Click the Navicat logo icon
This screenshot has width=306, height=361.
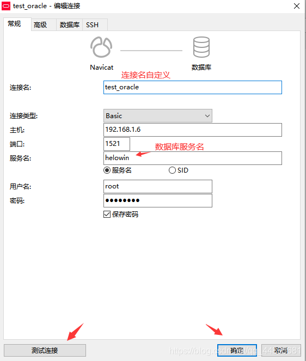click(x=101, y=47)
